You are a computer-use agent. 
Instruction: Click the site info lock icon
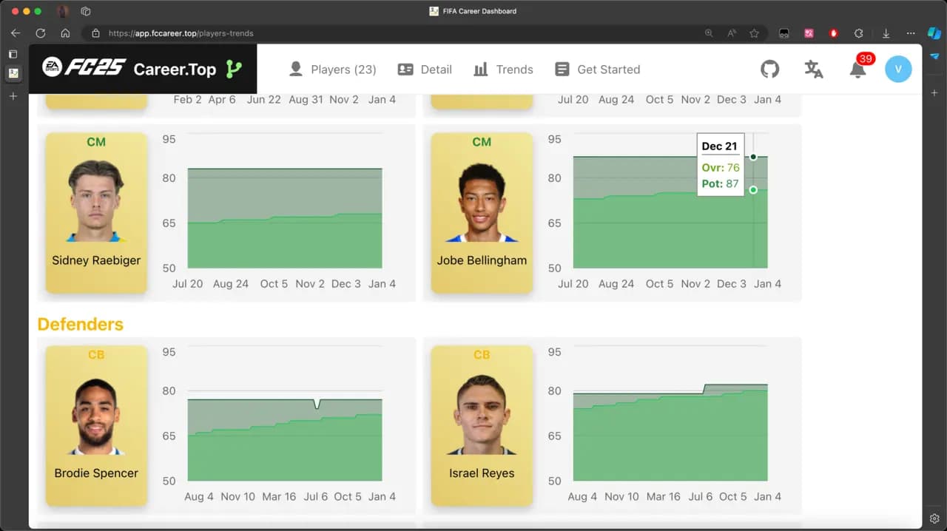95,33
